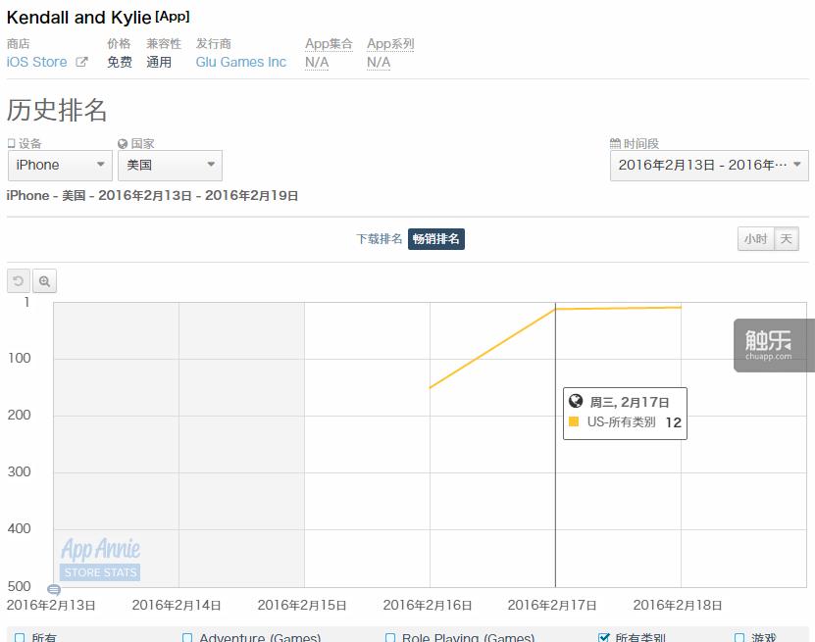Open the iOS Store external link icon
The height and width of the screenshot is (642, 815).
[81, 62]
